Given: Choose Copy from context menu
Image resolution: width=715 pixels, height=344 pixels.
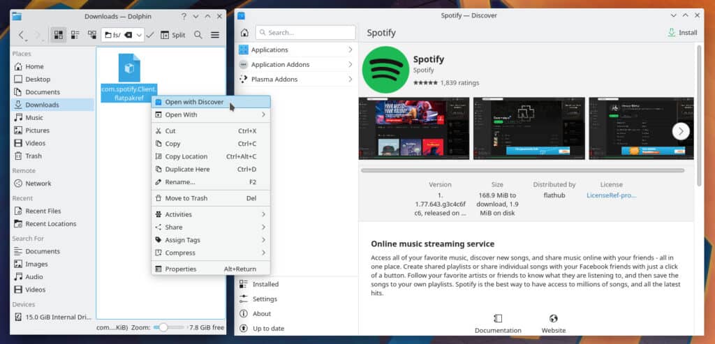Looking at the screenshot, I should pos(211,144).
